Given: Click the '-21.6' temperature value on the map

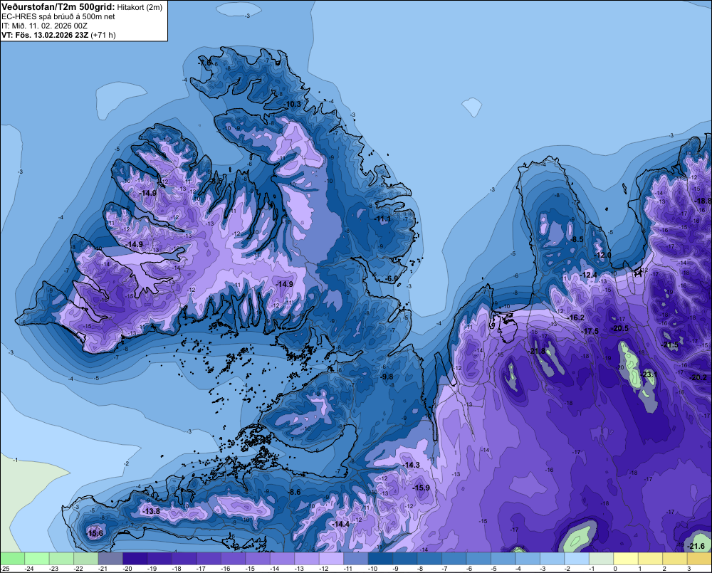Looking at the screenshot, I should [696, 546].
